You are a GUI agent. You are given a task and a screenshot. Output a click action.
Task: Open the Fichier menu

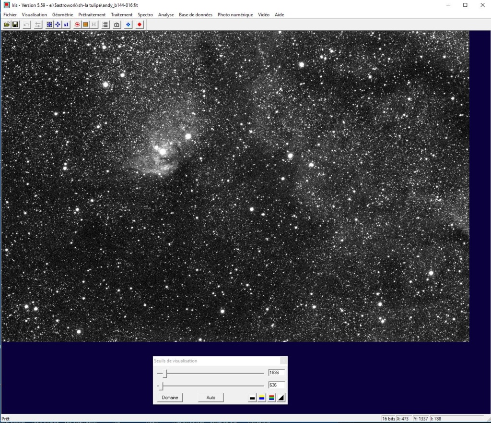(x=10, y=15)
